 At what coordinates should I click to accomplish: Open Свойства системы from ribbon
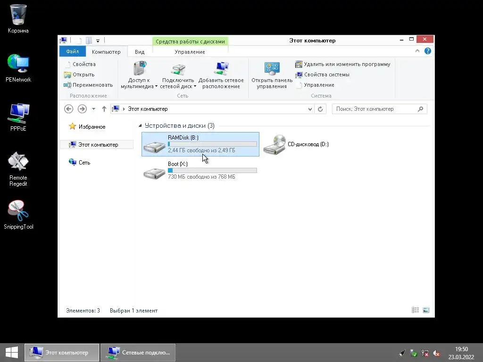click(x=322, y=74)
